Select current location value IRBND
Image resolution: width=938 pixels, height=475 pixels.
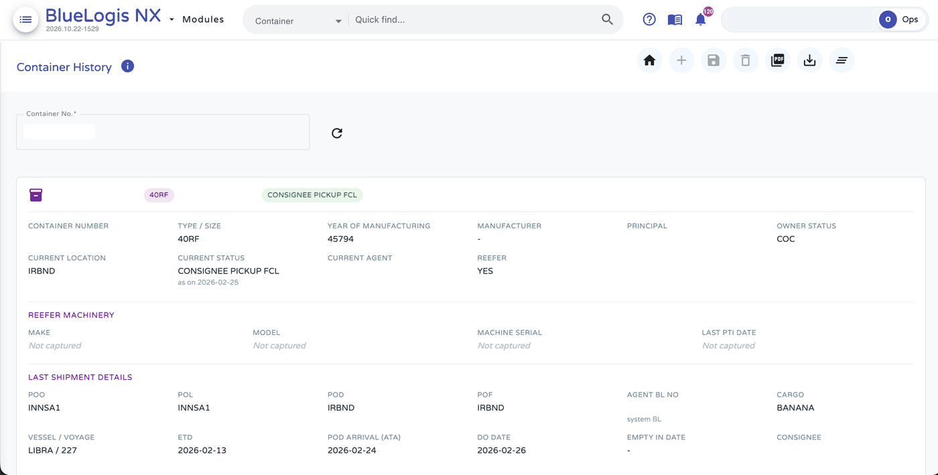point(42,271)
